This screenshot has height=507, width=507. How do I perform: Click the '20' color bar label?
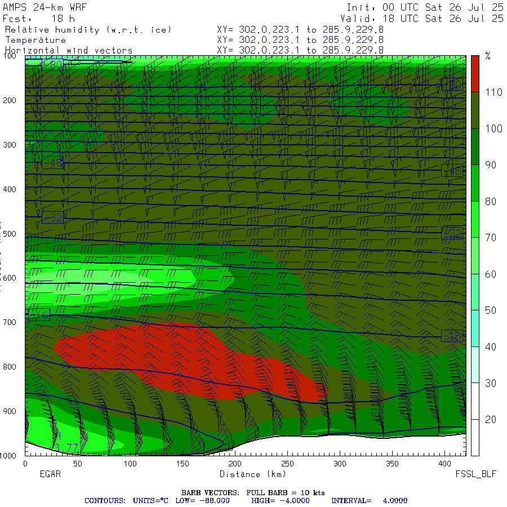(x=491, y=420)
